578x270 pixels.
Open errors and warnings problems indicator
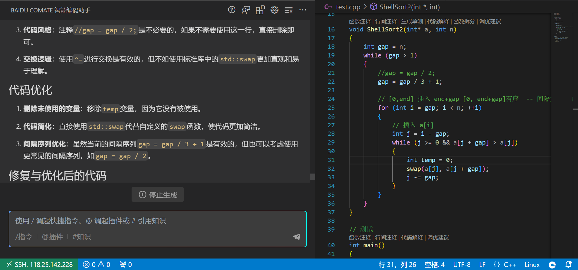click(x=97, y=265)
